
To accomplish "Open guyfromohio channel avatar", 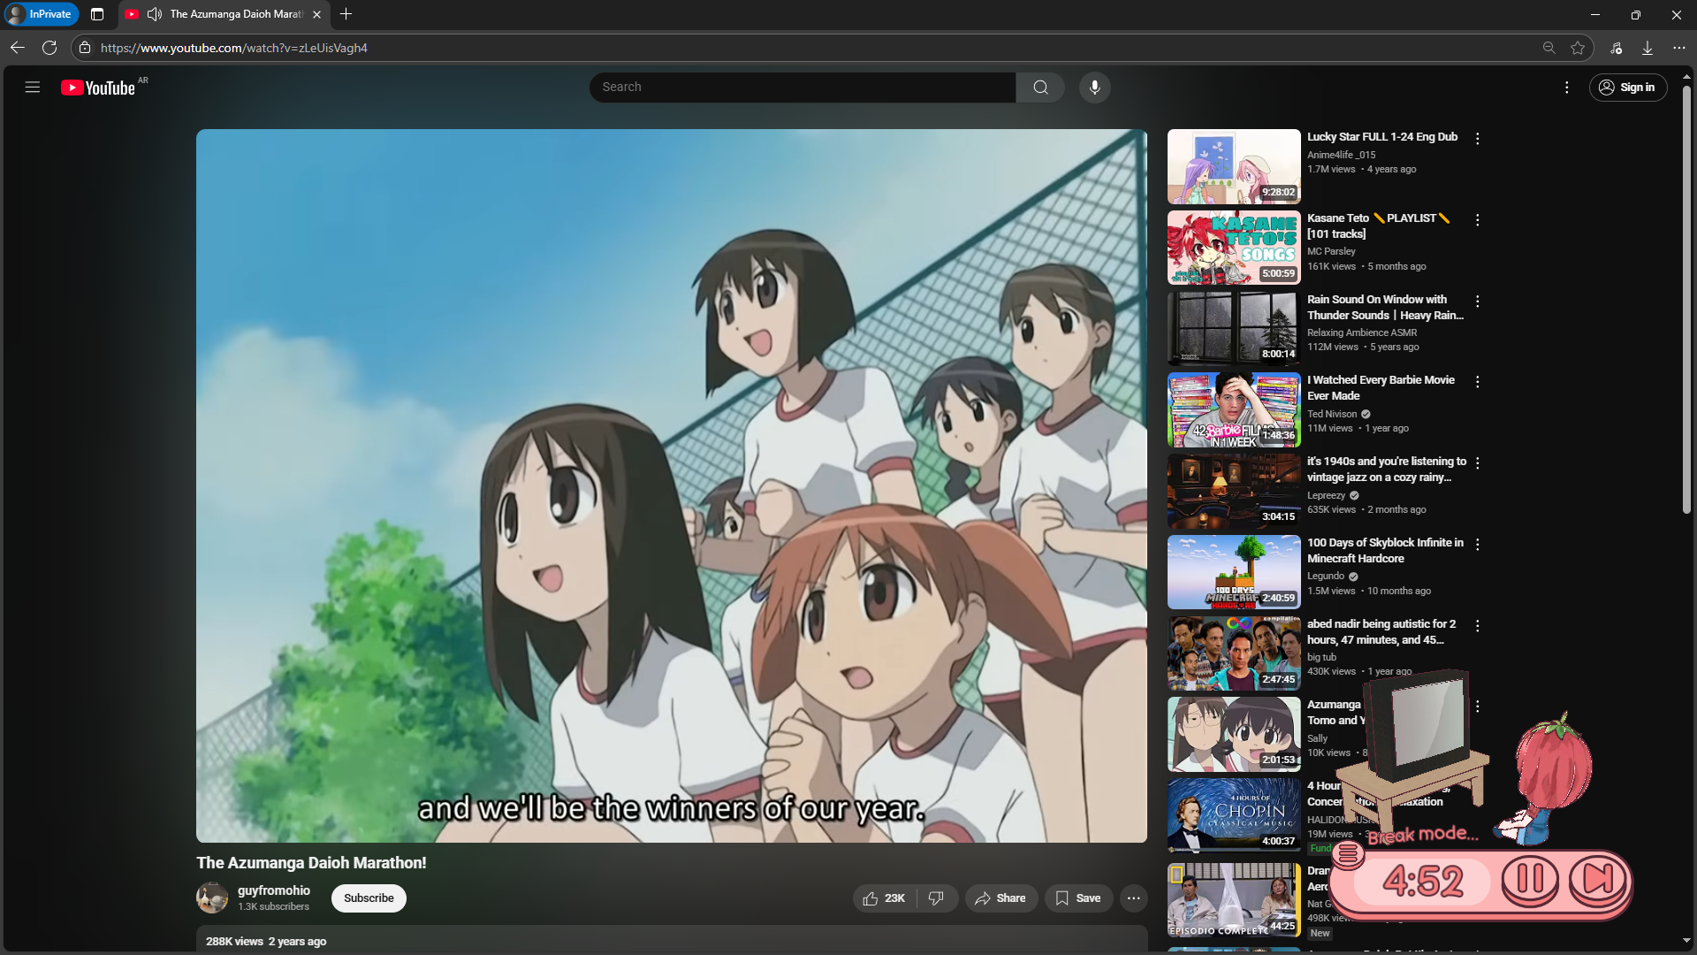I will pos(212,898).
